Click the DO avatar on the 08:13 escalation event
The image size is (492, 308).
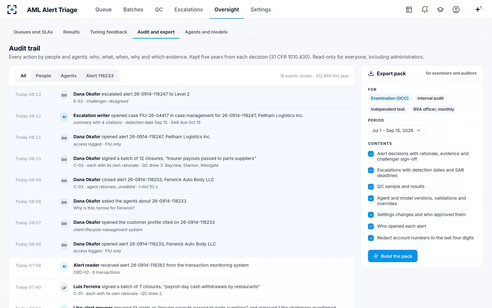64,95
